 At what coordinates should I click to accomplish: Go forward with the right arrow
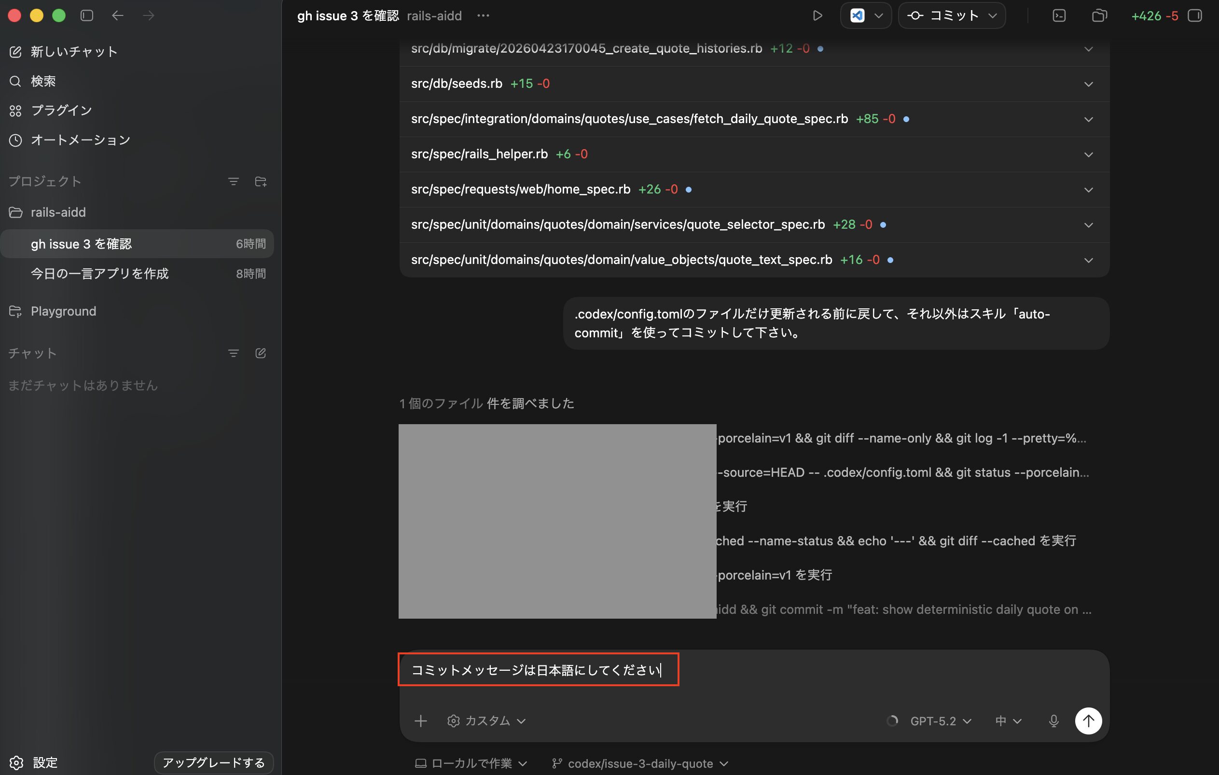tap(148, 16)
